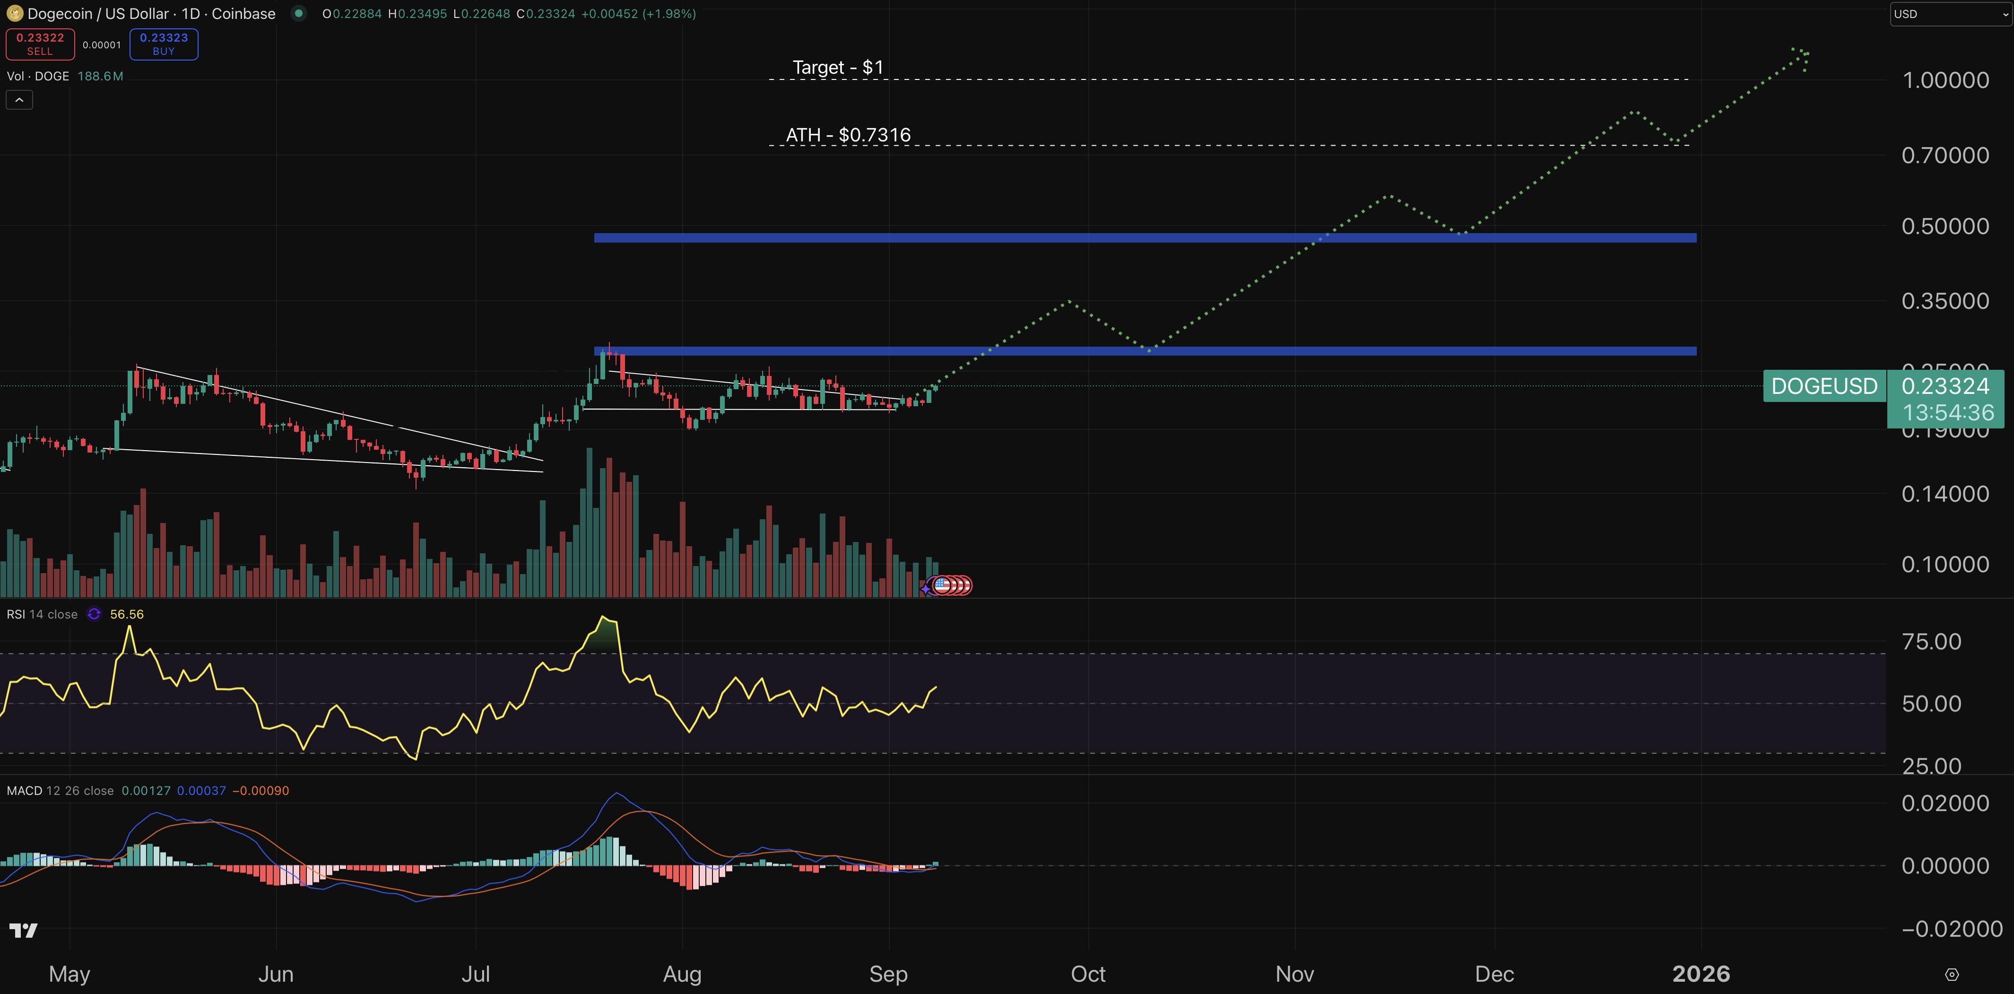
Task: Click the spread value 0.00001 between SELL and BUY
Action: point(102,45)
